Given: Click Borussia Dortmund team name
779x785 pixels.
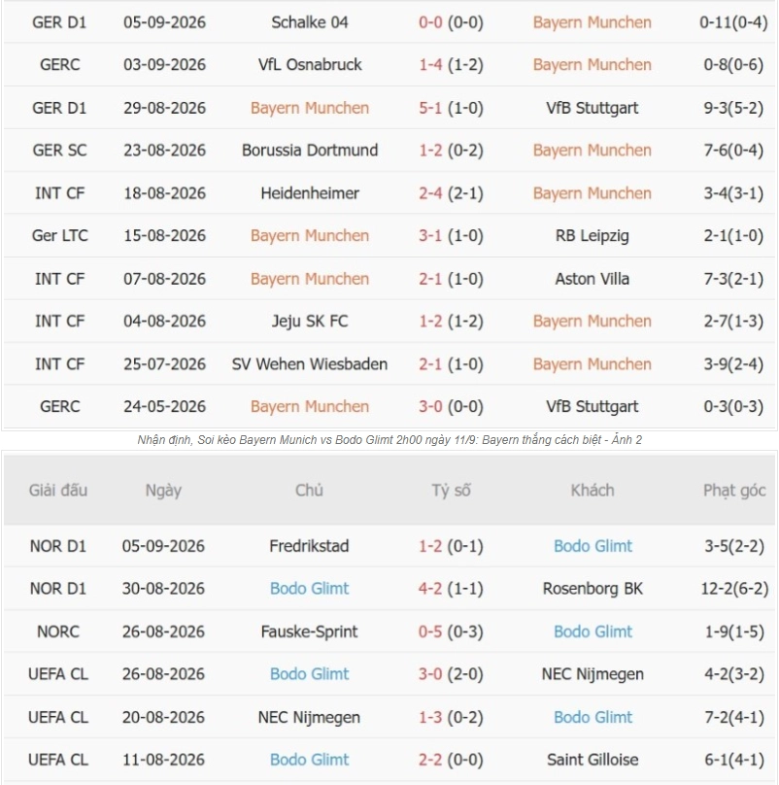Looking at the screenshot, I should [310, 151].
